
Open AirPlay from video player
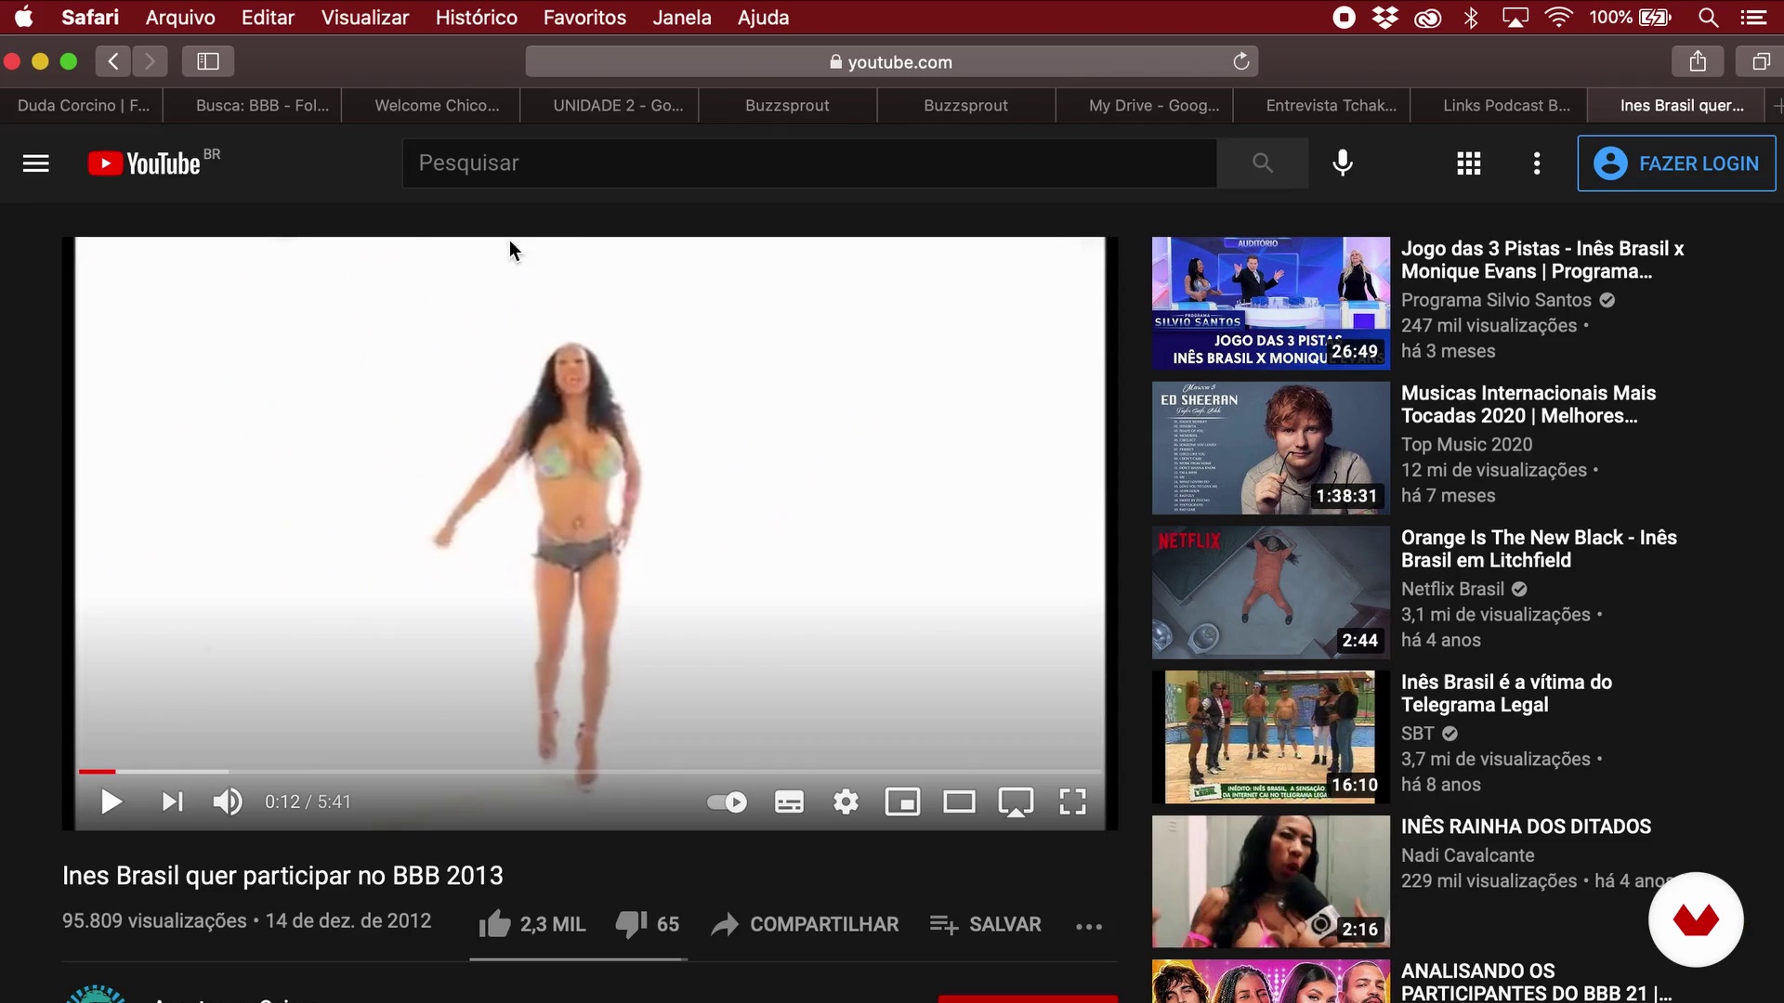tap(1016, 802)
